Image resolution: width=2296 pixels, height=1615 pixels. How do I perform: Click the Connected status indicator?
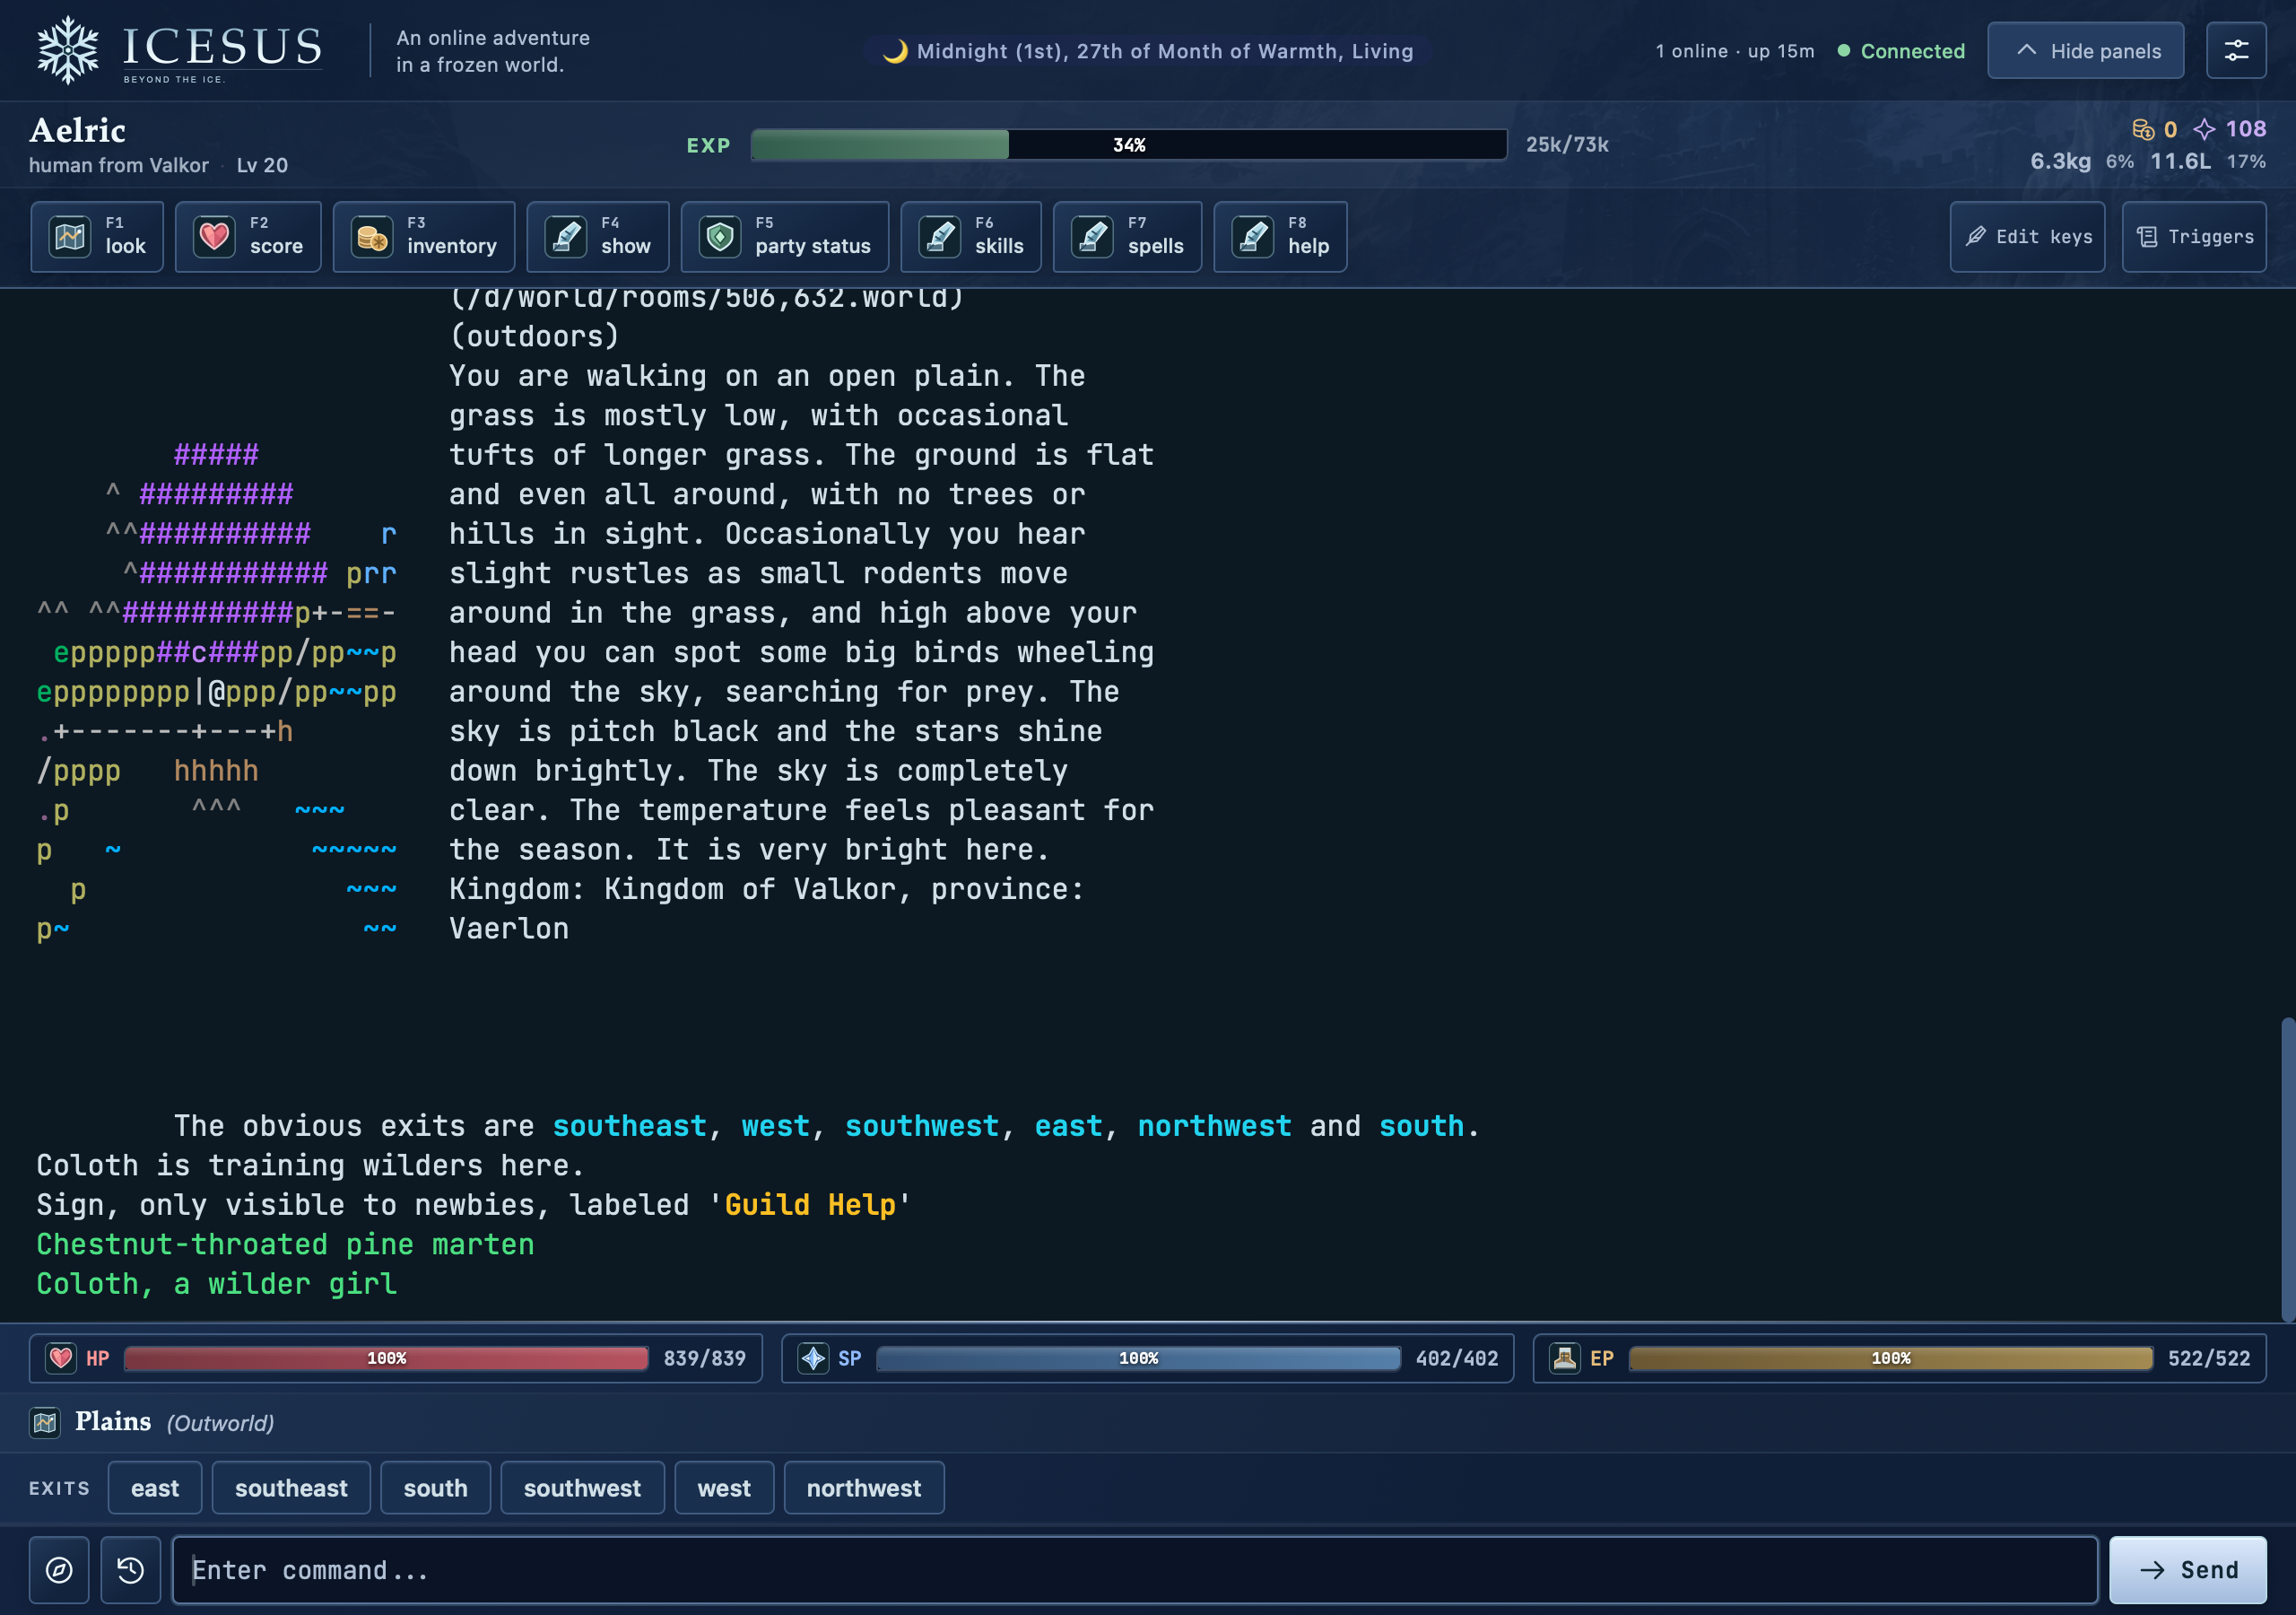point(1901,51)
